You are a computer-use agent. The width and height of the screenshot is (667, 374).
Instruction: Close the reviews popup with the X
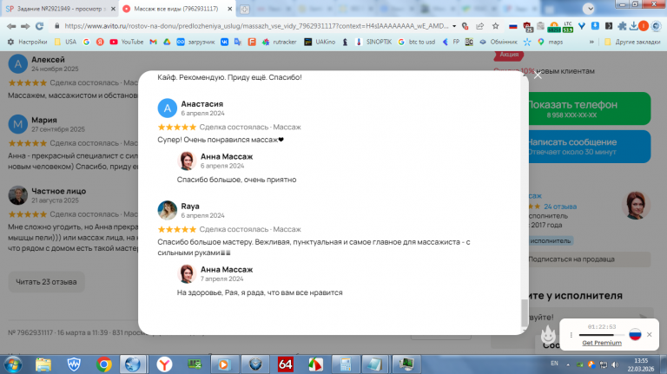538,75
